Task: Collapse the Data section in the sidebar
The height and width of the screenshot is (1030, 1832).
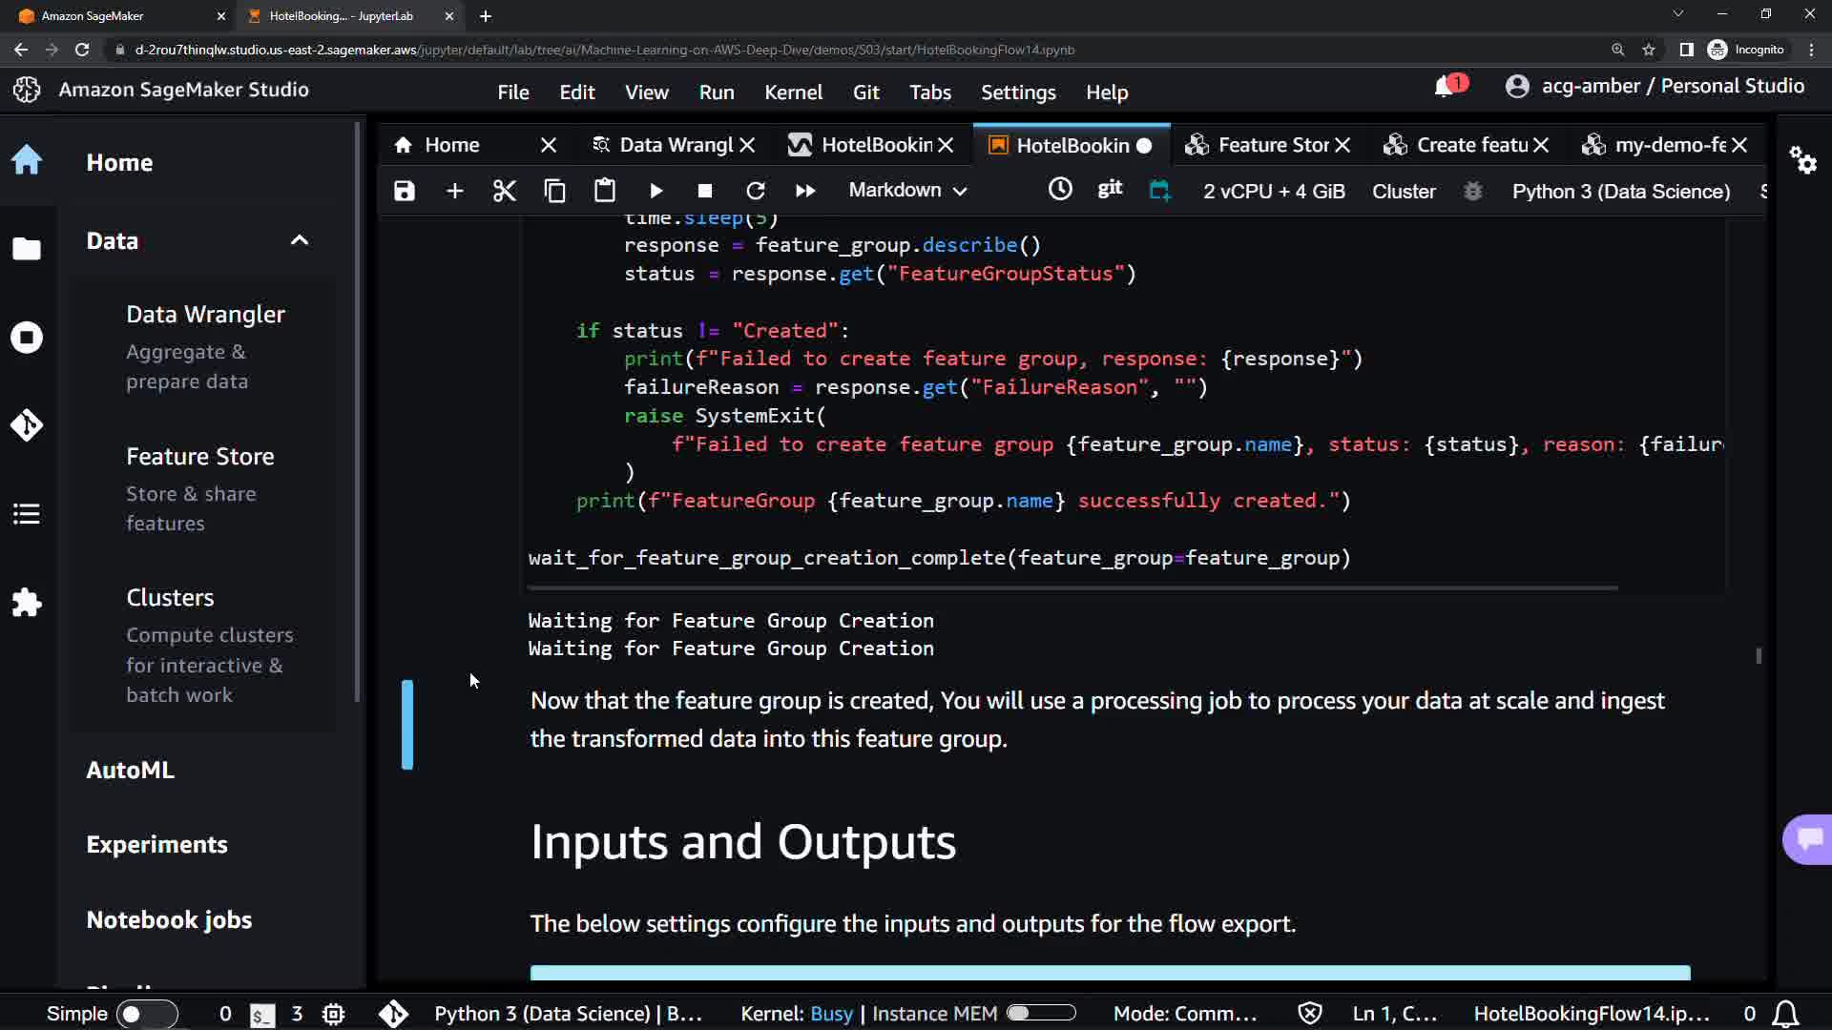Action: (300, 240)
